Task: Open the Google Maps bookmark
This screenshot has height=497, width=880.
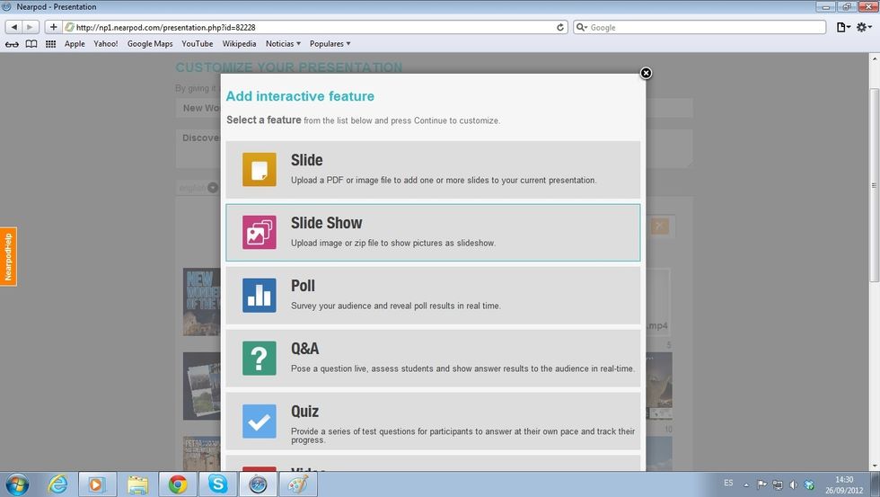Action: [150, 44]
